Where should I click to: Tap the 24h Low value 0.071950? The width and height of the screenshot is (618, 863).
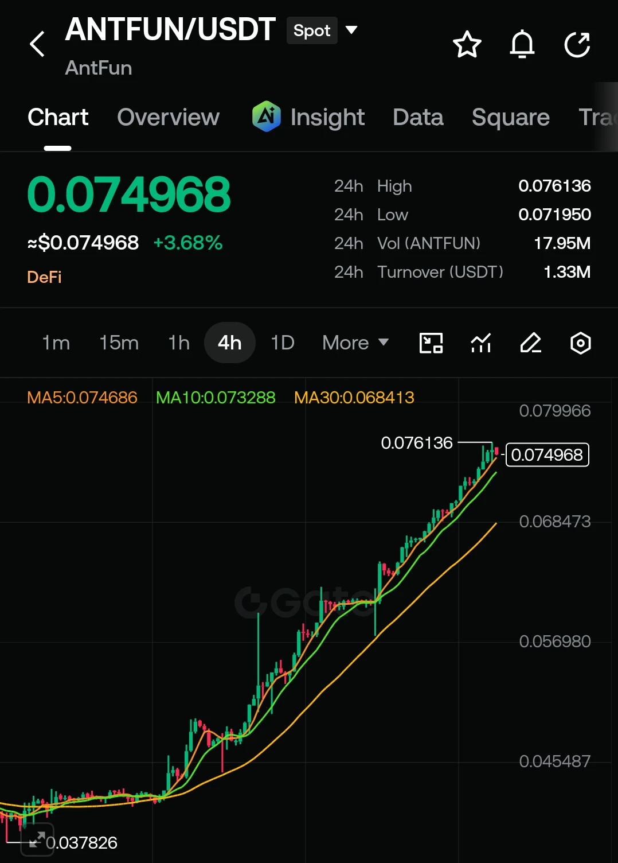(554, 215)
